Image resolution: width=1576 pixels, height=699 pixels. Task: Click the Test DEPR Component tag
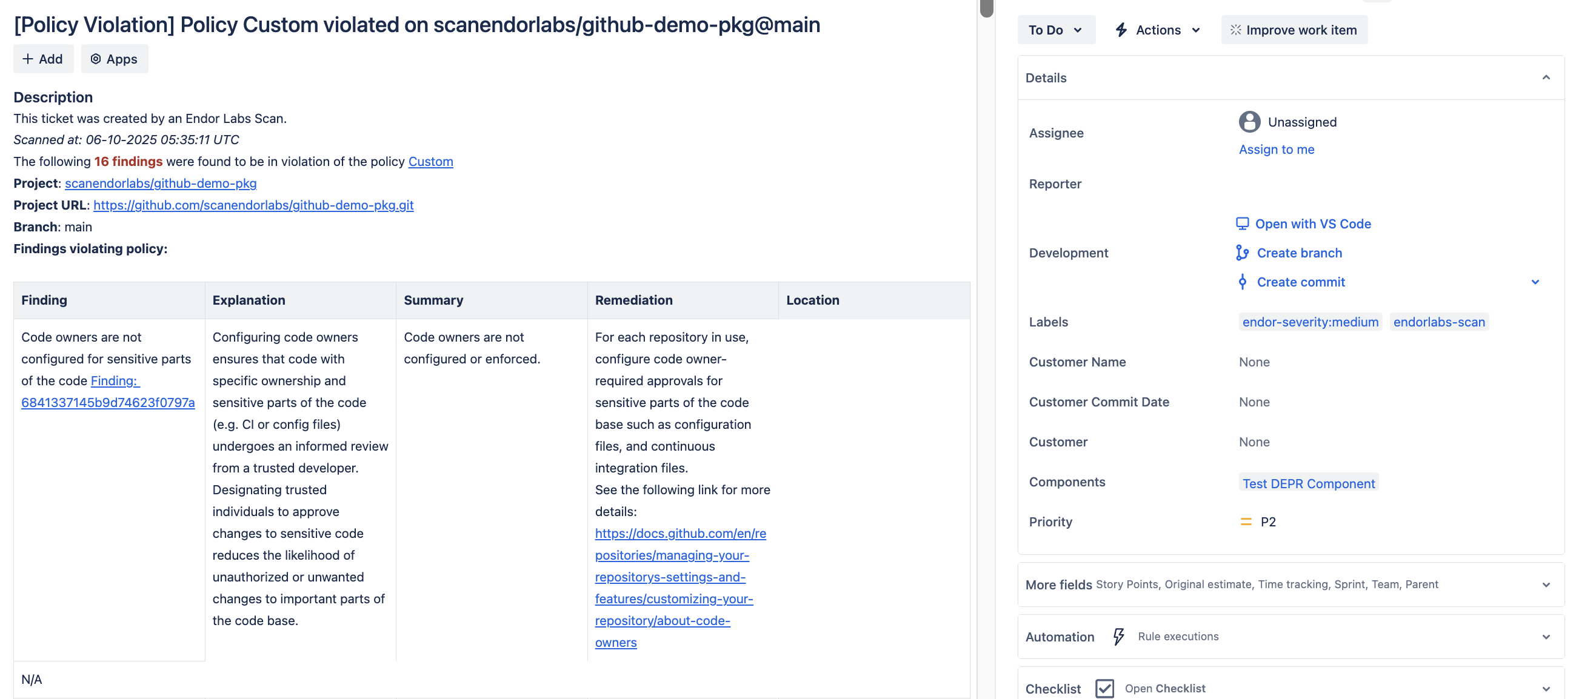tap(1308, 483)
